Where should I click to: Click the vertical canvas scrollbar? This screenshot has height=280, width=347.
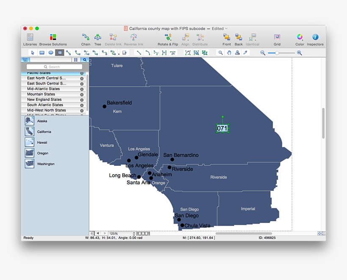tap(323, 123)
